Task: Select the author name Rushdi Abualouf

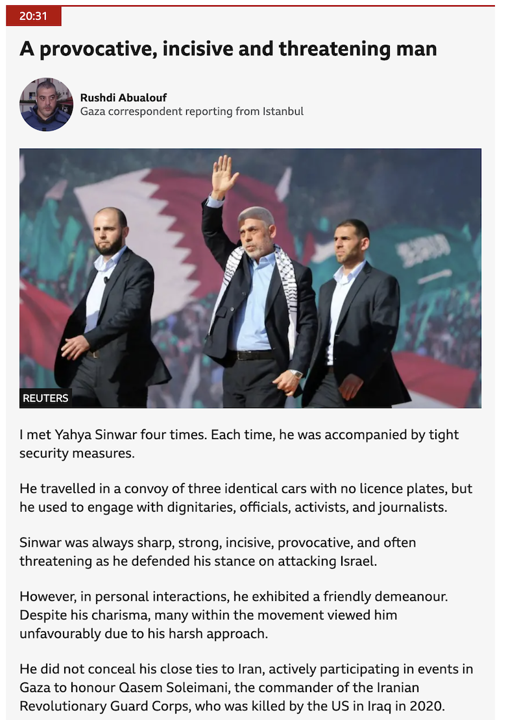Action: (123, 97)
